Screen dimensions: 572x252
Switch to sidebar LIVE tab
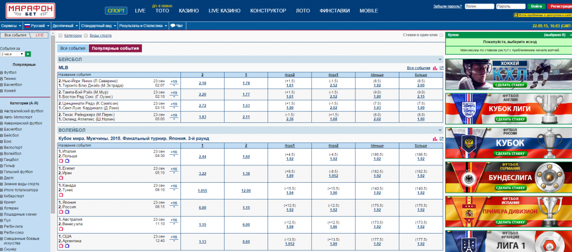[x=40, y=35]
